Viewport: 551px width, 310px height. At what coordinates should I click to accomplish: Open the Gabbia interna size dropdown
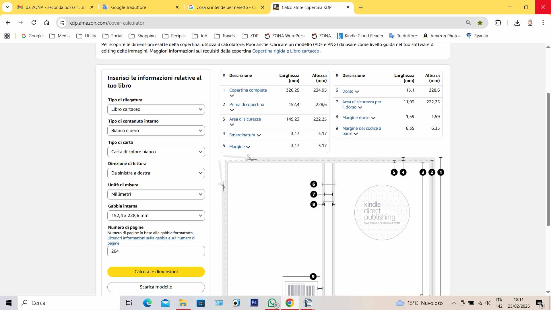(156, 216)
